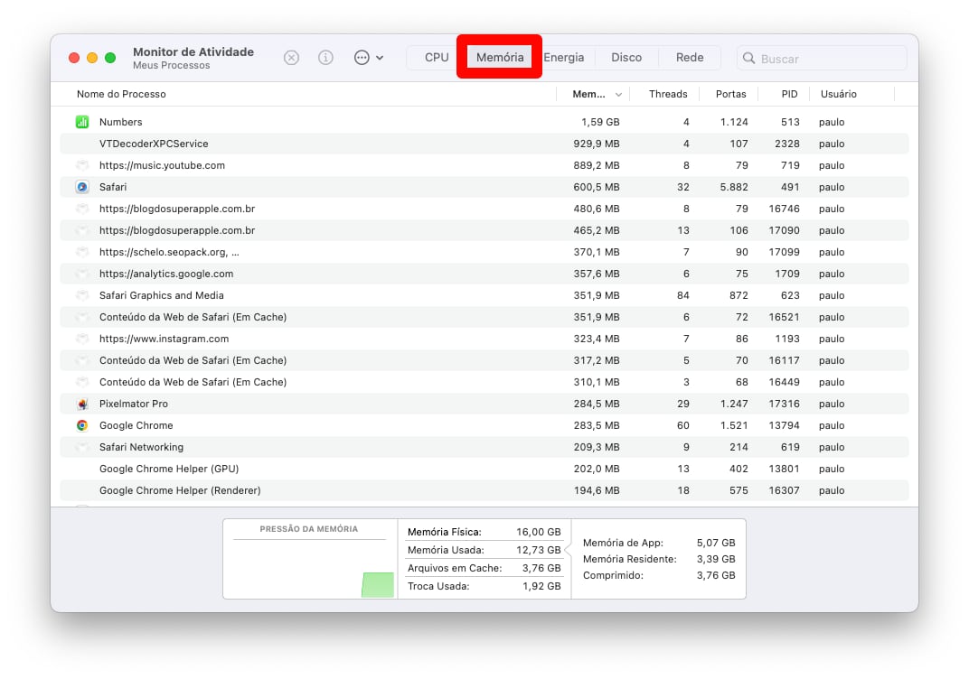Screen dimensions: 969x679
Task: Select the Rede tab
Action: coord(690,58)
